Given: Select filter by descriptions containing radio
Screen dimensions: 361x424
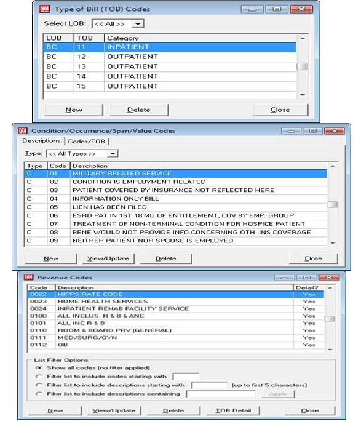Looking at the screenshot, I should click(x=39, y=394).
